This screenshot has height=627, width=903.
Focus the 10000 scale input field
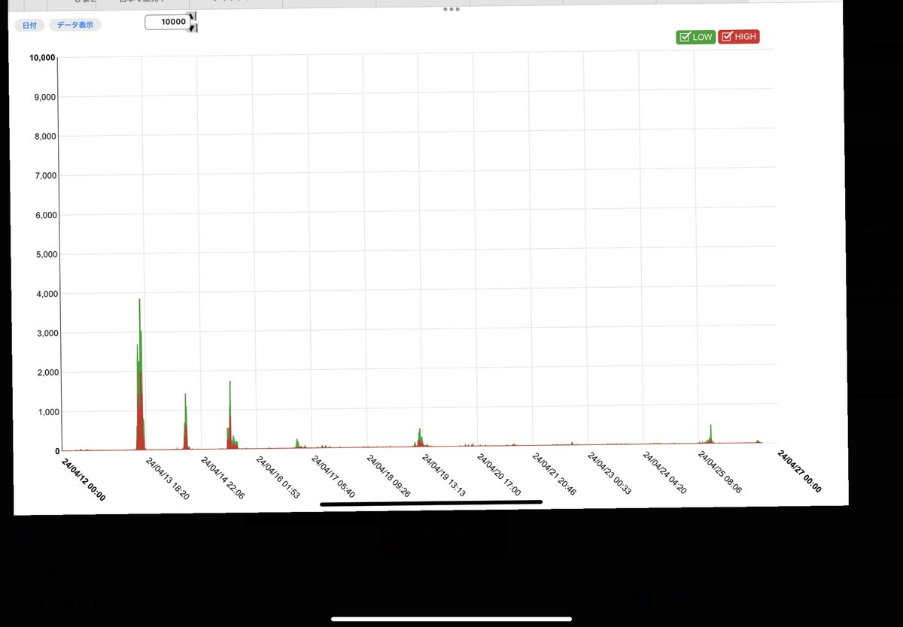[167, 22]
